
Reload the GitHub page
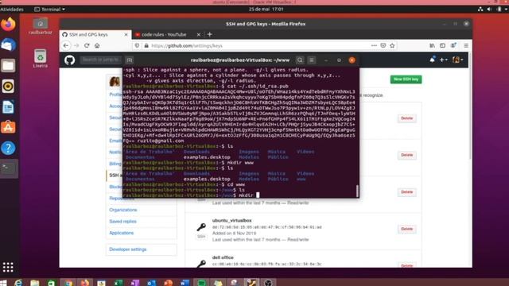87,46
